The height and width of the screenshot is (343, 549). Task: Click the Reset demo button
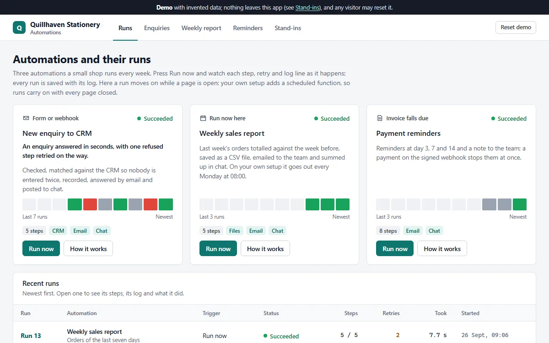(x=516, y=27)
